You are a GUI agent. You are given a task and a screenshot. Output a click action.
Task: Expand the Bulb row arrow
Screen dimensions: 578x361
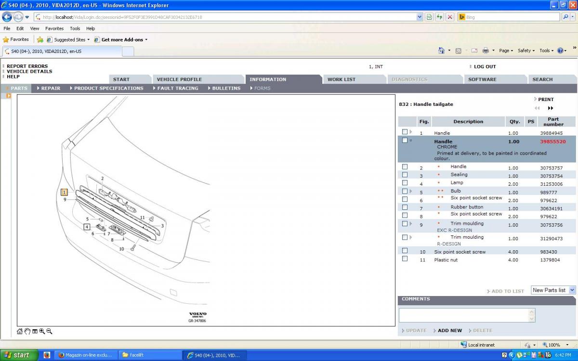(411, 192)
